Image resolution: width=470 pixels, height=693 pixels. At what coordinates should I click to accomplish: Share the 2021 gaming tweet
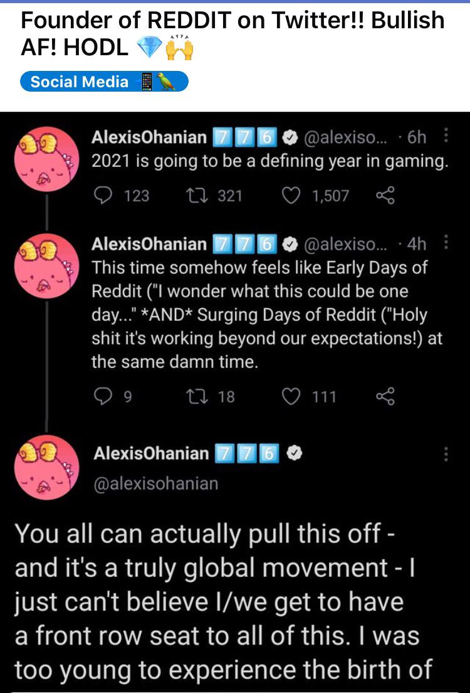(384, 196)
